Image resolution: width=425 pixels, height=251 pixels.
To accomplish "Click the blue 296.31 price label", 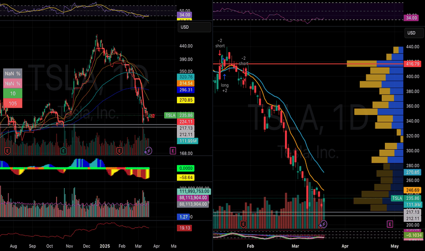I will [186, 90].
